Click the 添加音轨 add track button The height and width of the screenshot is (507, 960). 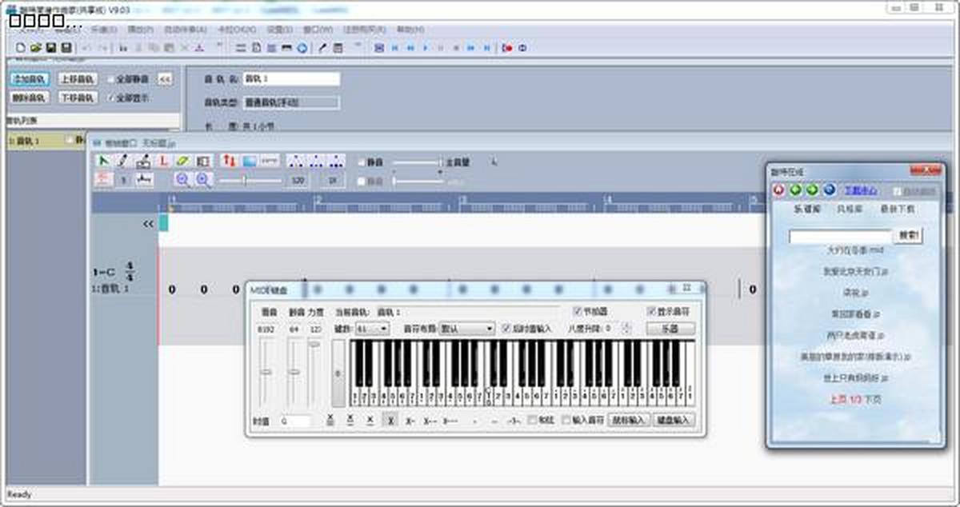(x=30, y=79)
